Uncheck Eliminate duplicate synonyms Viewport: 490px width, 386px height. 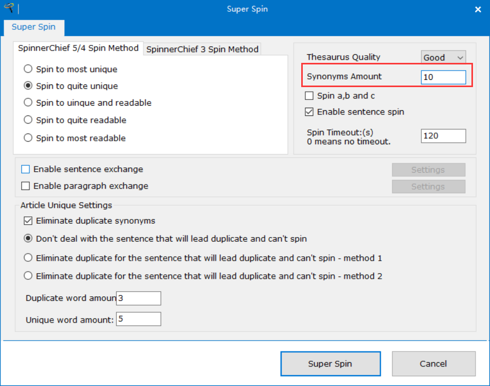pos(28,221)
